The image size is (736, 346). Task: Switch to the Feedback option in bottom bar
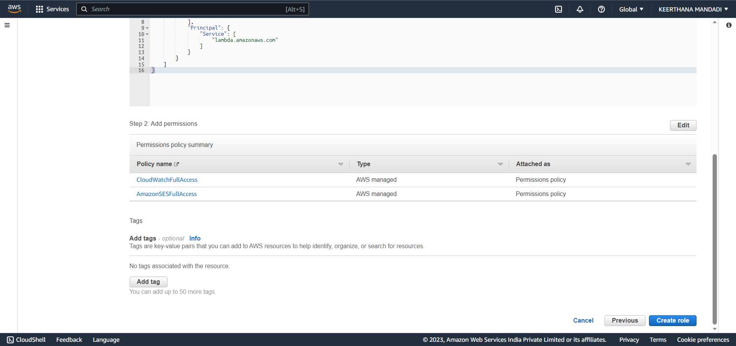coord(69,339)
